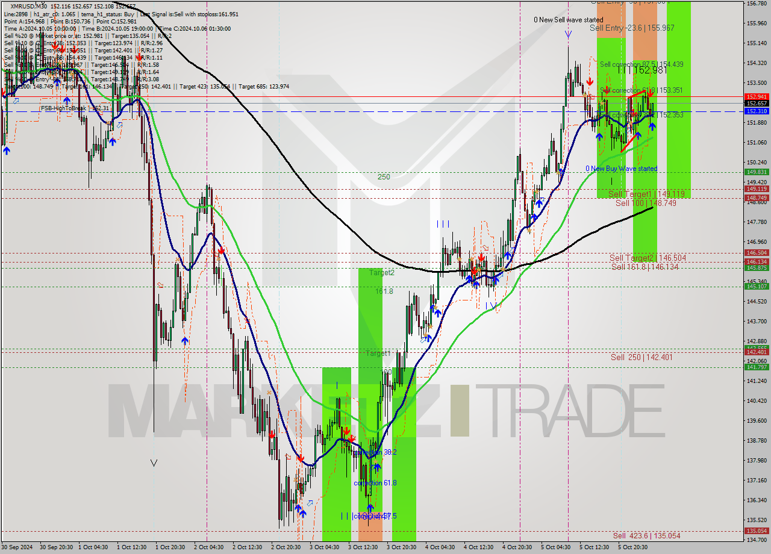Click the '2 Oct 20:30' time axis label

coord(286,547)
